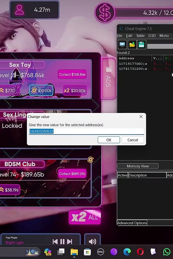Image resolution: width=173 pixels, height=259 pixels.
Task: Click the open folder icon in Cheat Engine toolbar
Action: tap(132, 45)
